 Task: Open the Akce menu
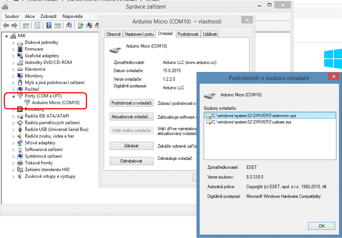click(30, 16)
